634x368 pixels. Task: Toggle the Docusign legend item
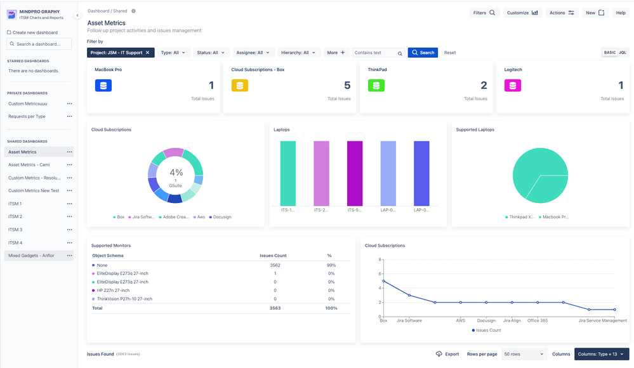tap(220, 217)
